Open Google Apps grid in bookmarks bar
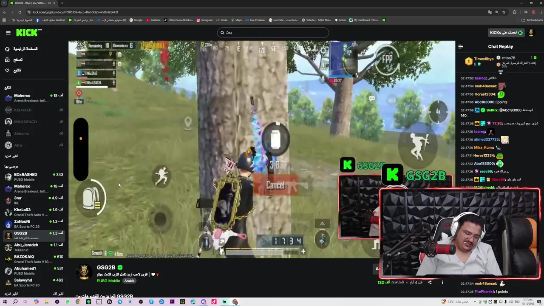The width and height of the screenshot is (544, 306). [4, 20]
